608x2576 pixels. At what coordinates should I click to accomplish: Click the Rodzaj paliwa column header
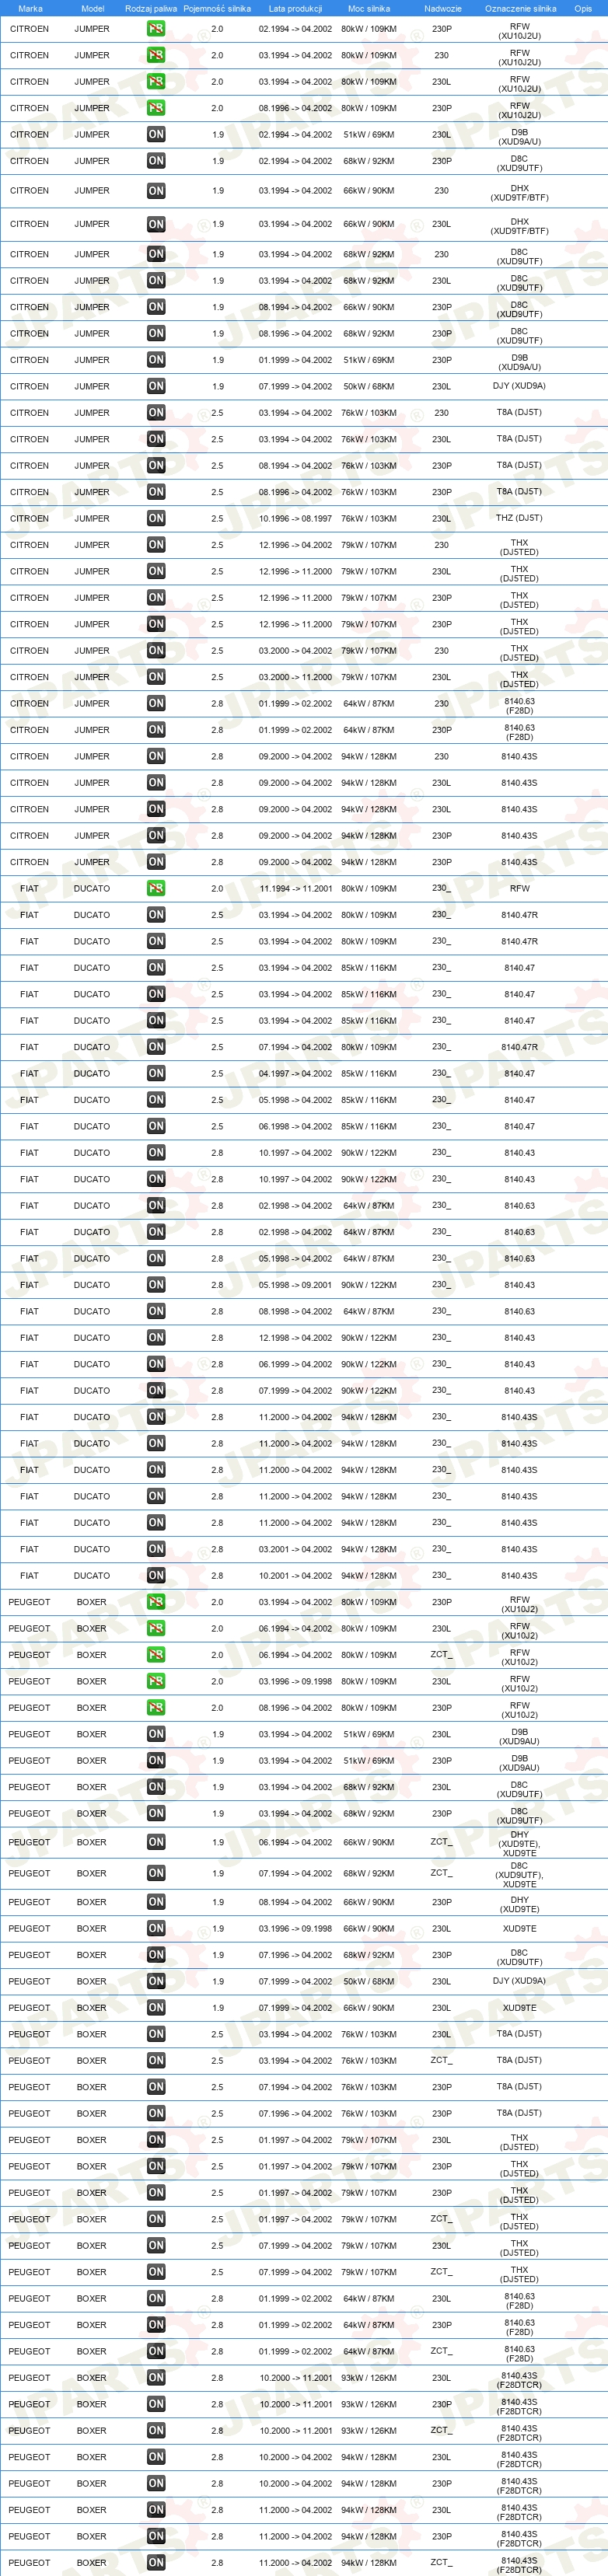coord(151,8)
